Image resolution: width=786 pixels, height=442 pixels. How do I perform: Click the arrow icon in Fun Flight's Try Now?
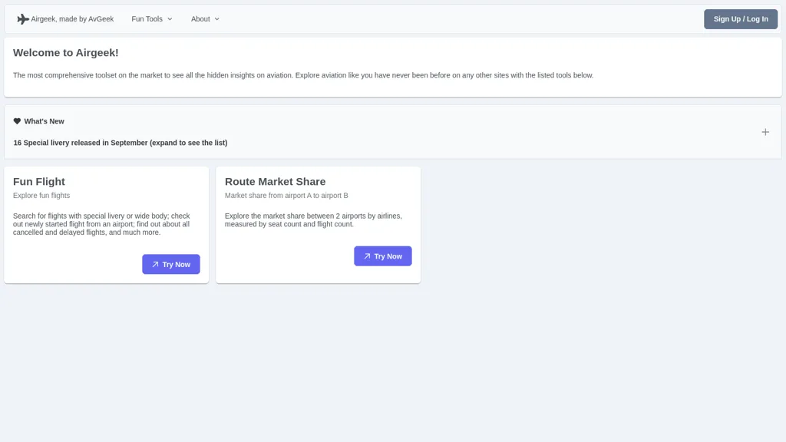click(x=155, y=265)
